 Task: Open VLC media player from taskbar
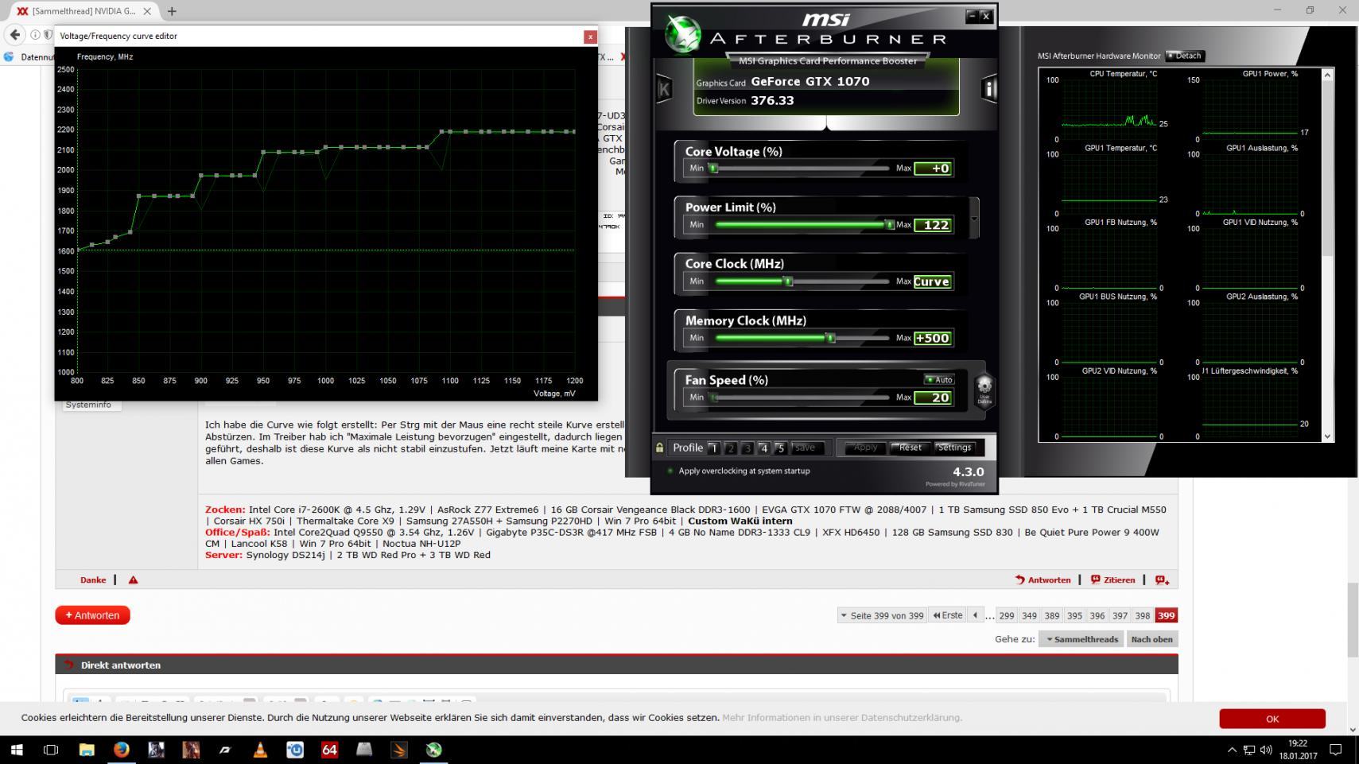260,750
